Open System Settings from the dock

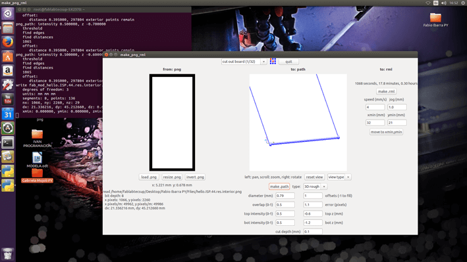(x=8, y=85)
